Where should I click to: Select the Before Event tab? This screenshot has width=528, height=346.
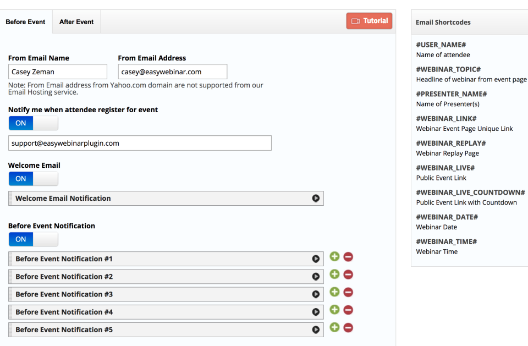(x=25, y=21)
